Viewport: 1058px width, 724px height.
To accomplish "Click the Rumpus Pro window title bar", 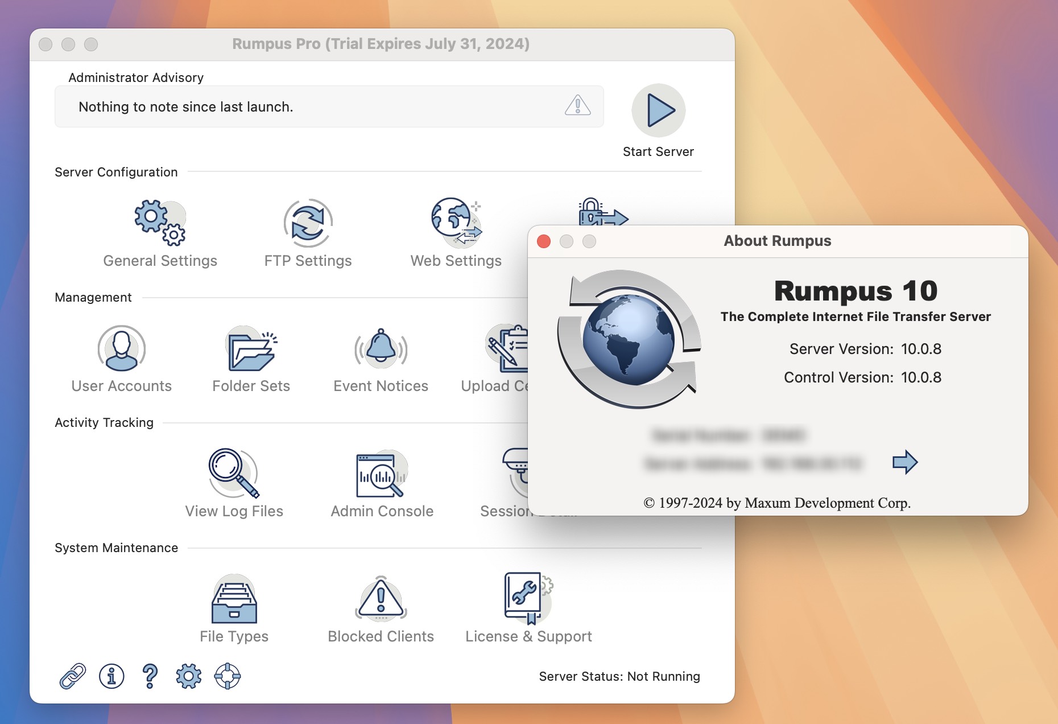I will tap(381, 44).
